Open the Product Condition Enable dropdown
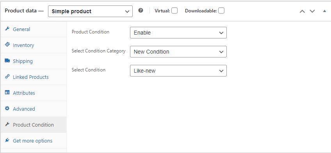 pos(178,33)
